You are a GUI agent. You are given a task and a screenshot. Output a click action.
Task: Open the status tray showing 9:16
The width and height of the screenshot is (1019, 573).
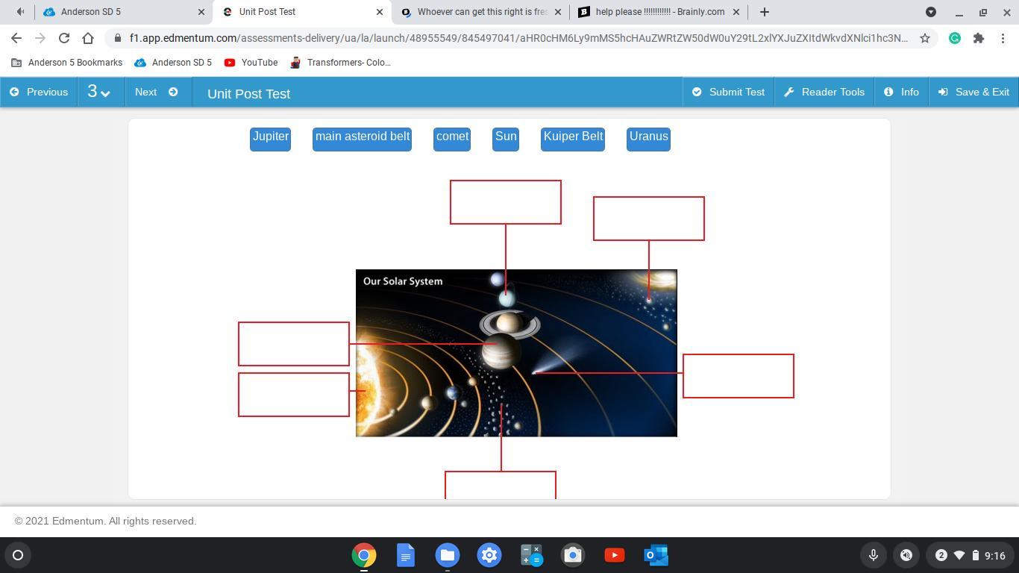(970, 555)
